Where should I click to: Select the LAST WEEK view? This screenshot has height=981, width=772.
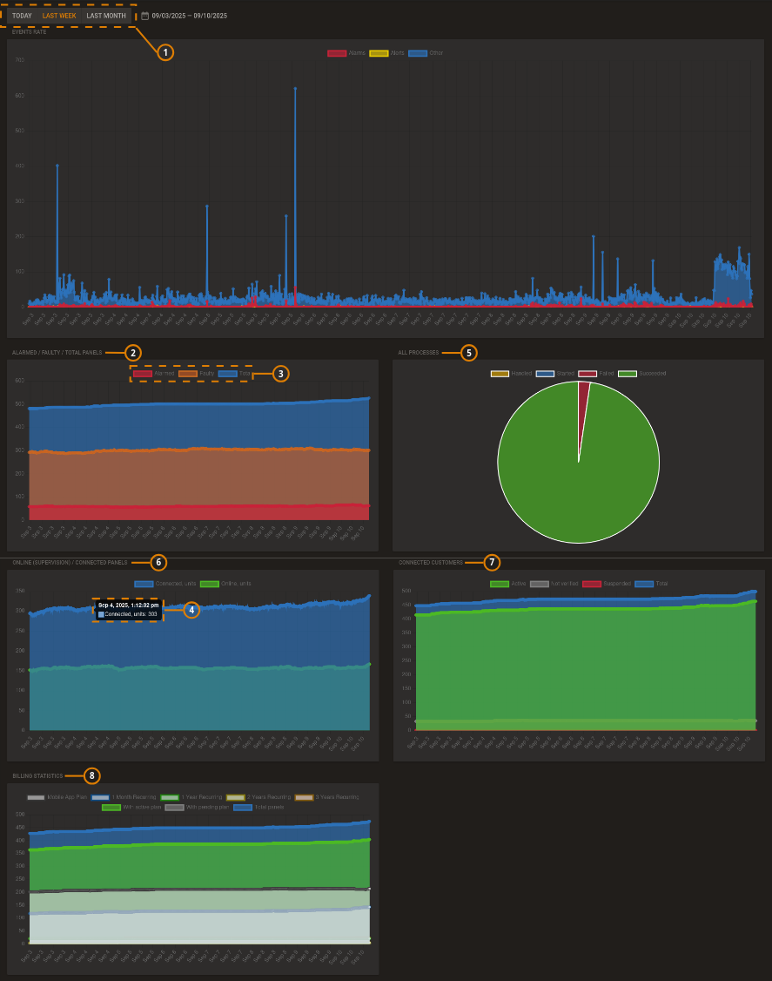[58, 15]
